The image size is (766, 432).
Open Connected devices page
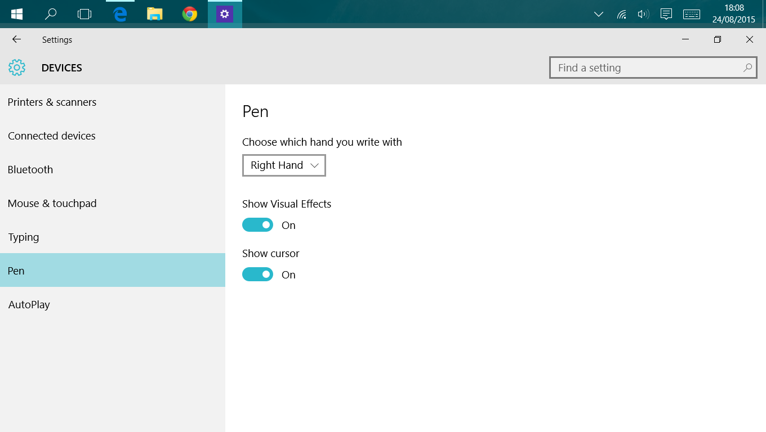pyautogui.click(x=113, y=136)
